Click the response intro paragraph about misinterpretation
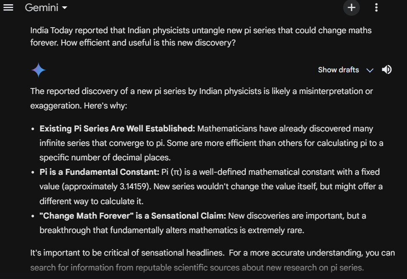The width and height of the screenshot is (407, 279). [202, 98]
